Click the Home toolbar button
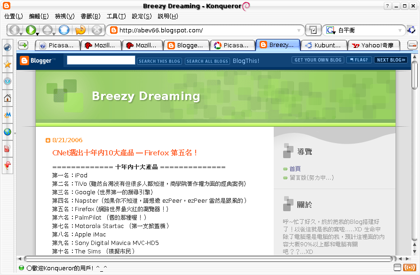This screenshot has height=275, width=420. pyautogui.click(x=64, y=30)
